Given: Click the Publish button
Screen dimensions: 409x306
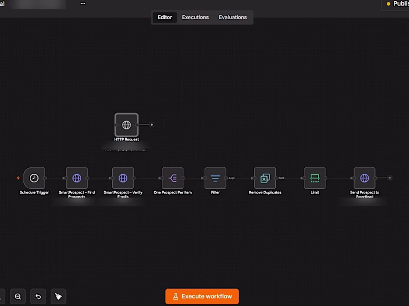Looking at the screenshot, I should pyautogui.click(x=396, y=4).
